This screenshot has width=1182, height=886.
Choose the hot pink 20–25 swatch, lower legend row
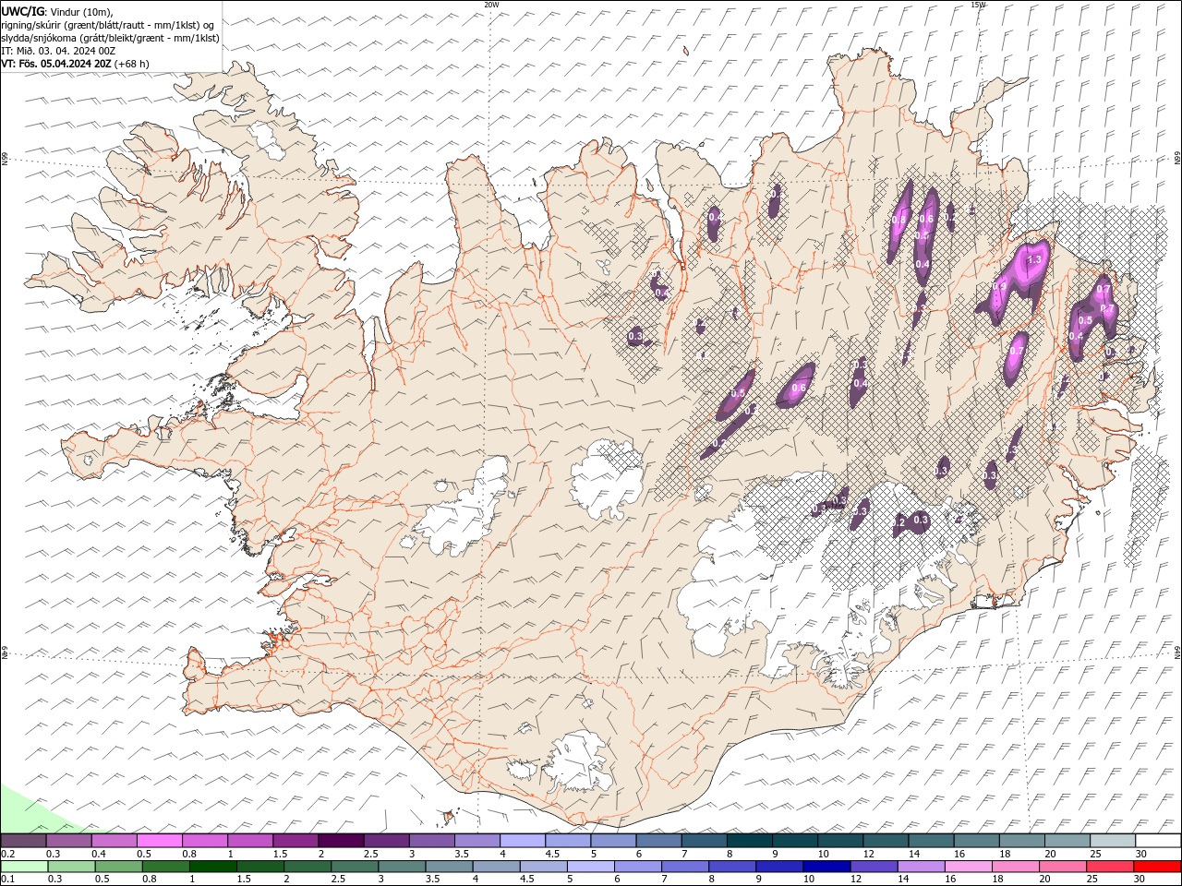coord(1062,866)
